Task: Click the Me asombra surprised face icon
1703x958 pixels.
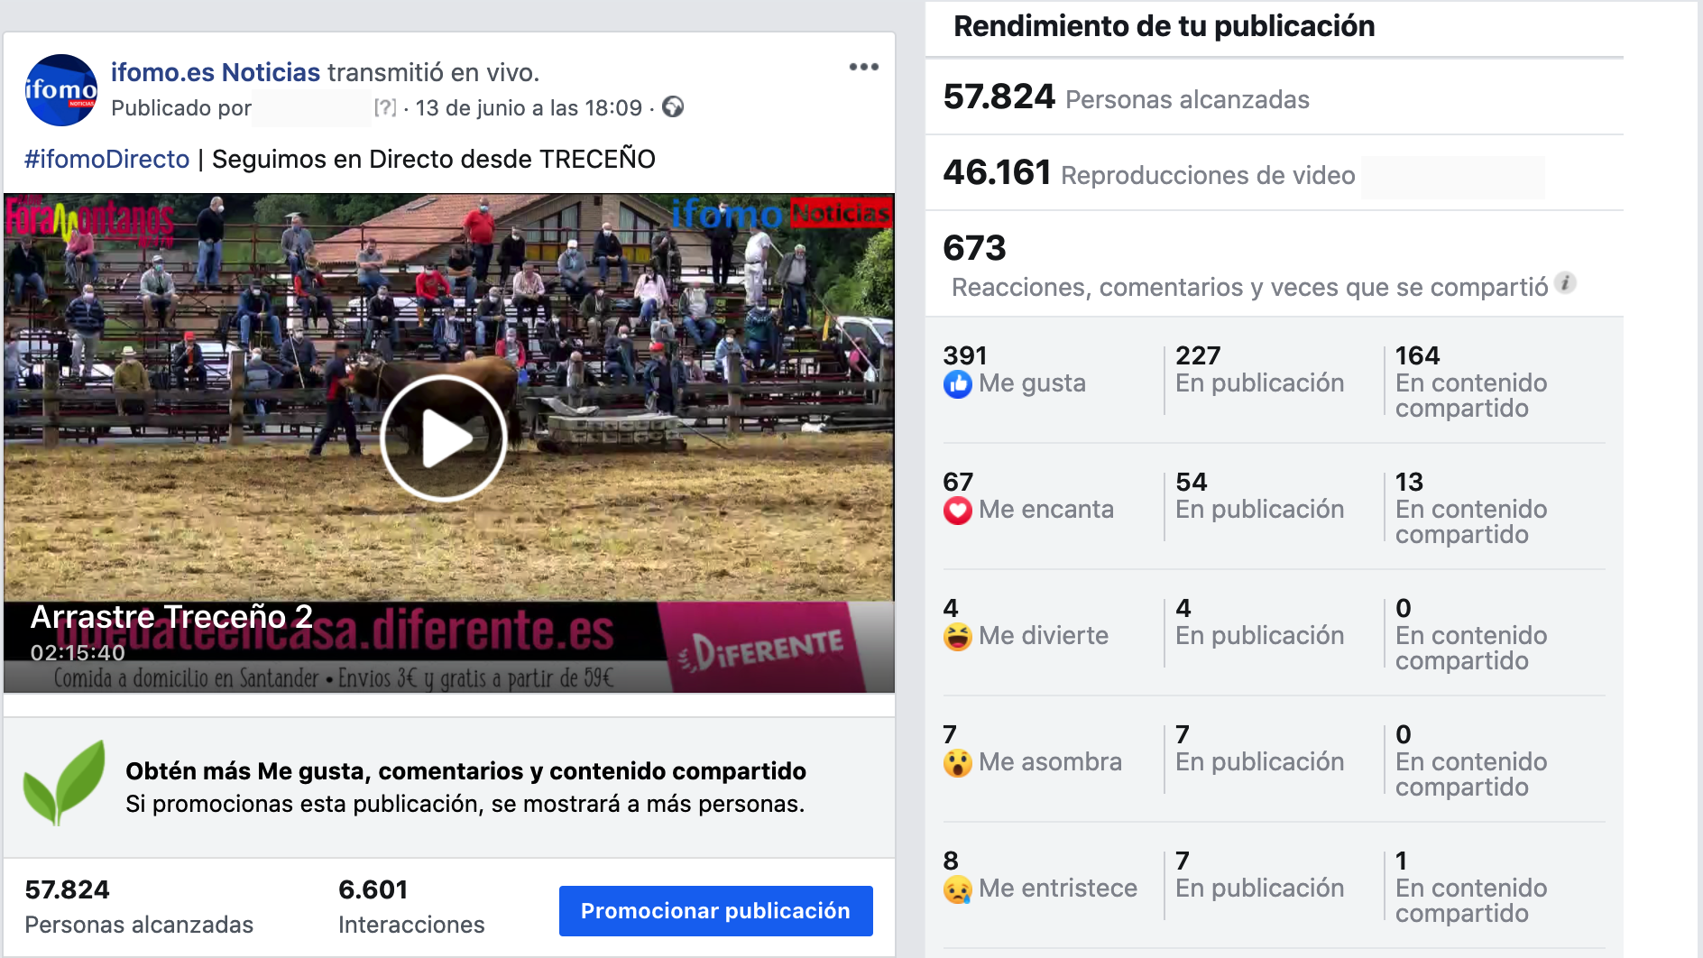Action: (x=958, y=763)
